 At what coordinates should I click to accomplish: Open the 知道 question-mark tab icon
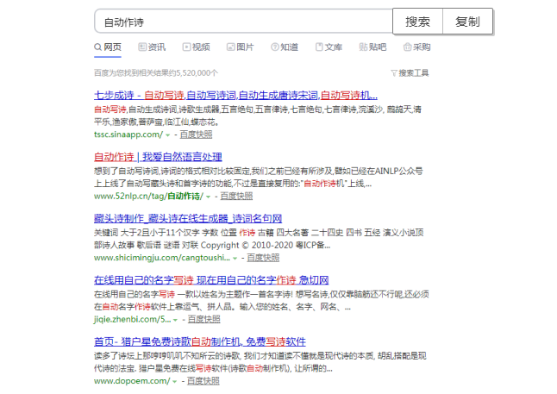pyautogui.click(x=274, y=47)
